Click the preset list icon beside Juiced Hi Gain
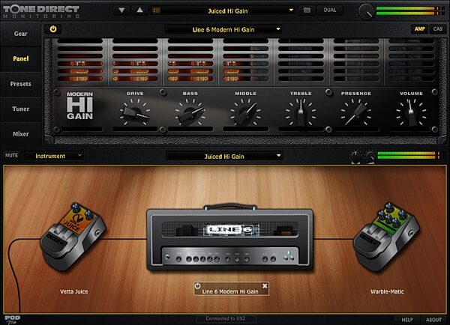This screenshot has width=450, height=325. coord(157,10)
